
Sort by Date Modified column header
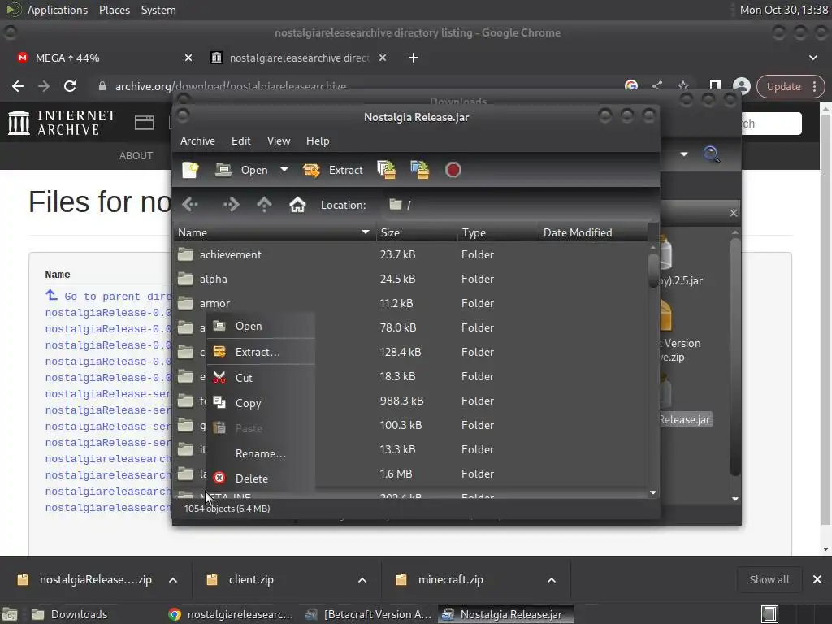pyautogui.click(x=592, y=232)
